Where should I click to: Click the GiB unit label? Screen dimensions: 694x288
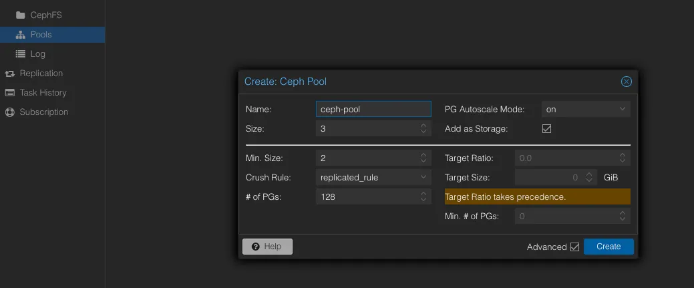[611, 177]
